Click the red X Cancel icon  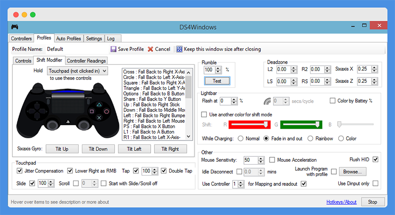[x=151, y=49]
